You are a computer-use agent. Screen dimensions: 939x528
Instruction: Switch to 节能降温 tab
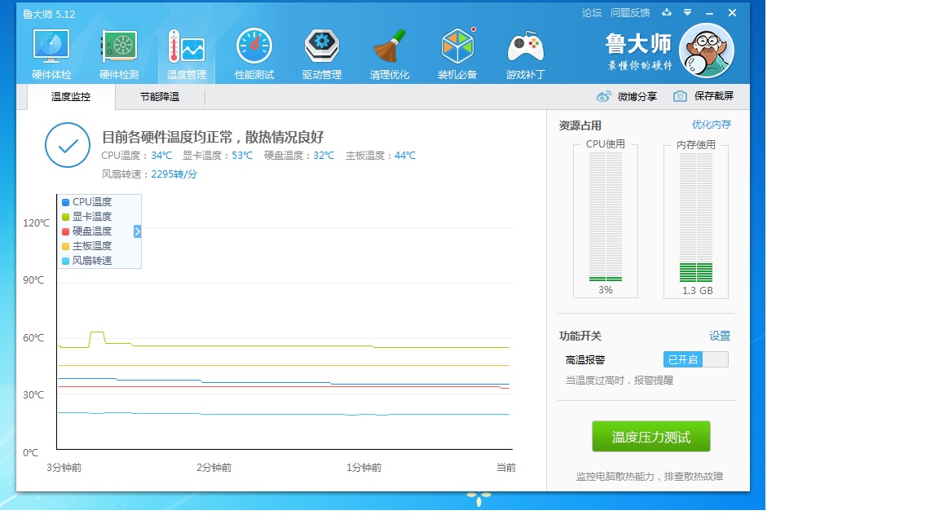159,96
